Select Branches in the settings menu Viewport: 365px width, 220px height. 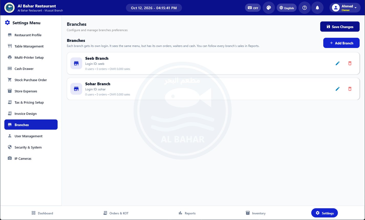31,125
